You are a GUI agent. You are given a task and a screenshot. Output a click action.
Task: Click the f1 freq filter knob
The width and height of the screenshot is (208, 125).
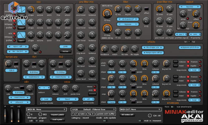coord(107,28)
